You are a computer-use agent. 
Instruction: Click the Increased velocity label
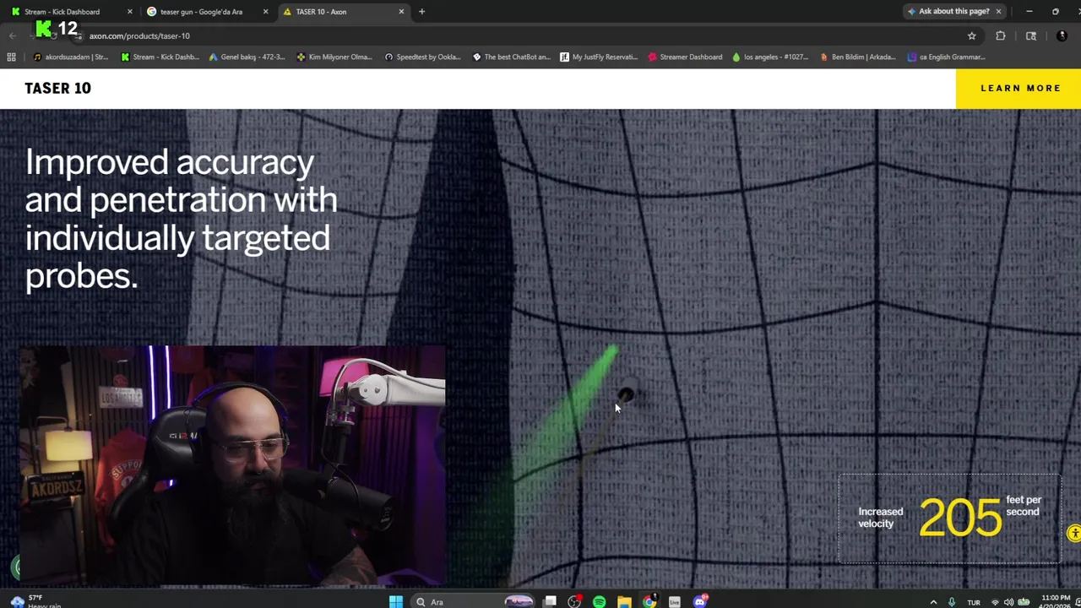880,518
